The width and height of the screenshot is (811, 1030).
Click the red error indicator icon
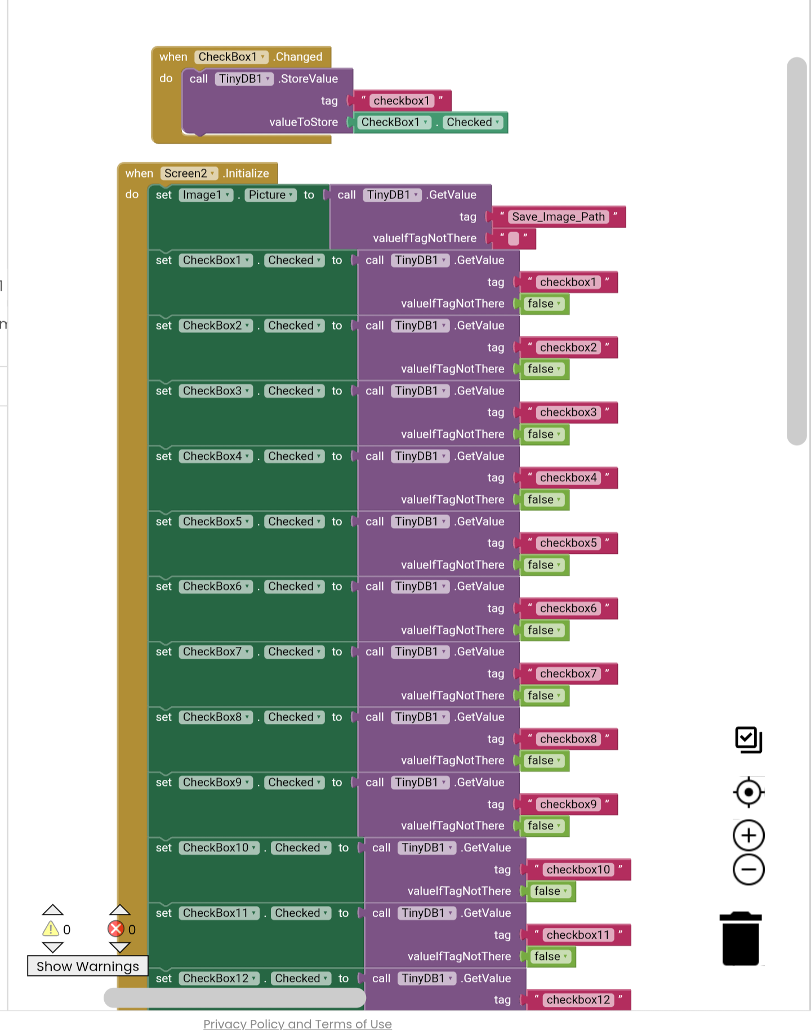(116, 929)
